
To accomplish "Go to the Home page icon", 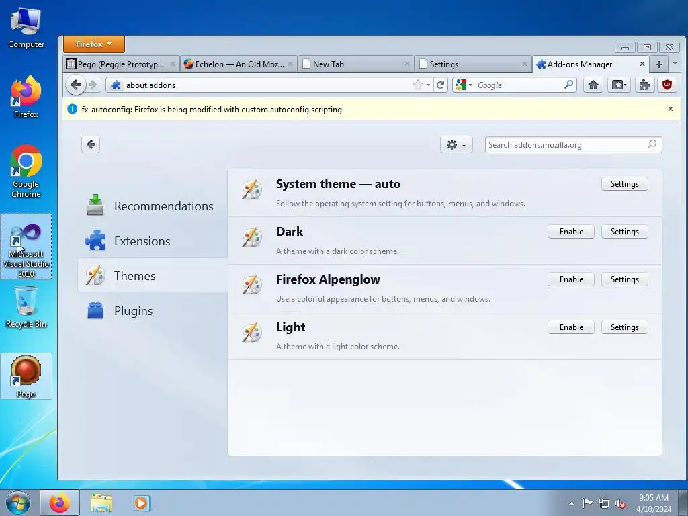I will point(593,85).
